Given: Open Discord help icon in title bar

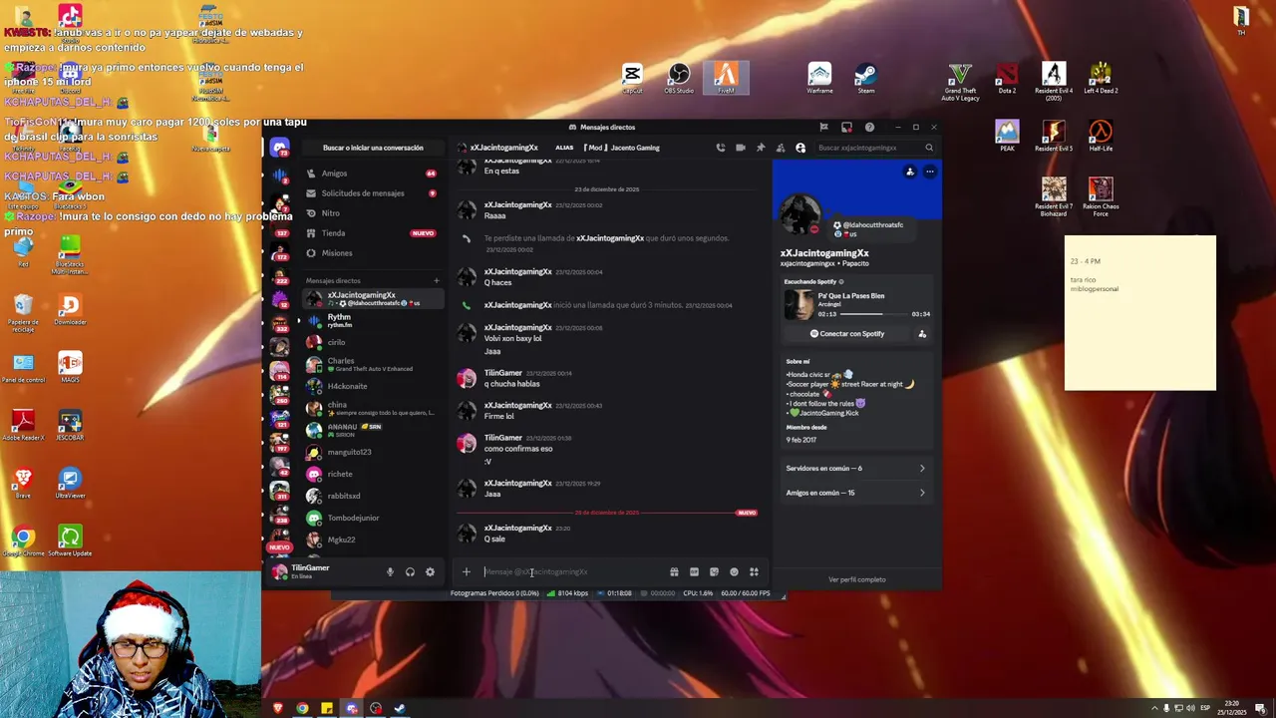Looking at the screenshot, I should click(x=869, y=127).
